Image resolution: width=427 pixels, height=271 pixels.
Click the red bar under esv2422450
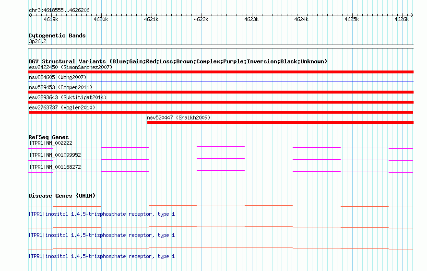pos(221,72)
